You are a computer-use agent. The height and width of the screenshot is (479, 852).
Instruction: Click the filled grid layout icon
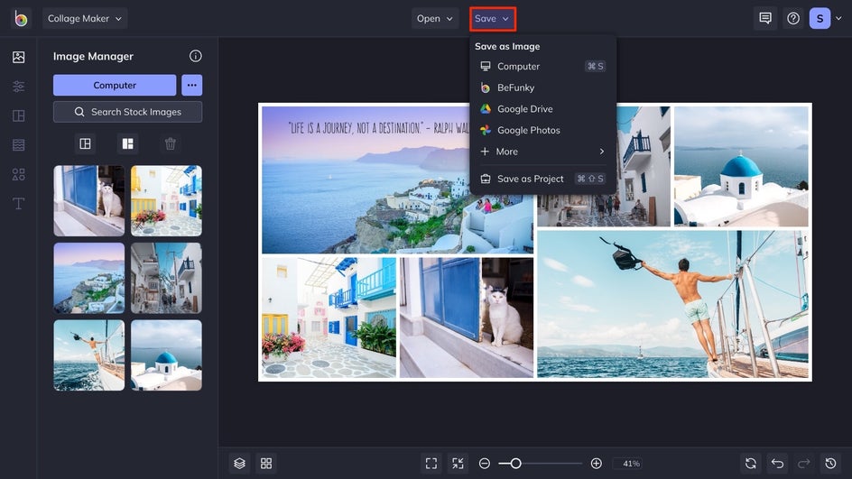point(127,143)
